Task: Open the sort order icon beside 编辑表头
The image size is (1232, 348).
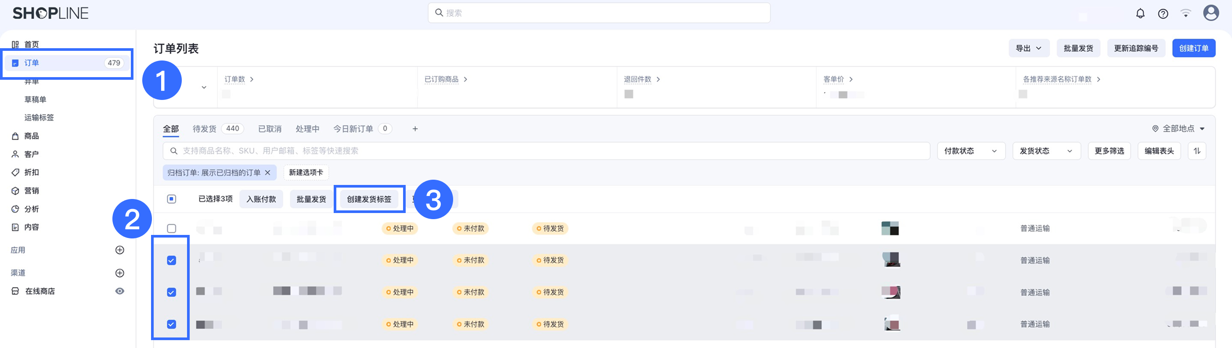Action: click(x=1197, y=151)
